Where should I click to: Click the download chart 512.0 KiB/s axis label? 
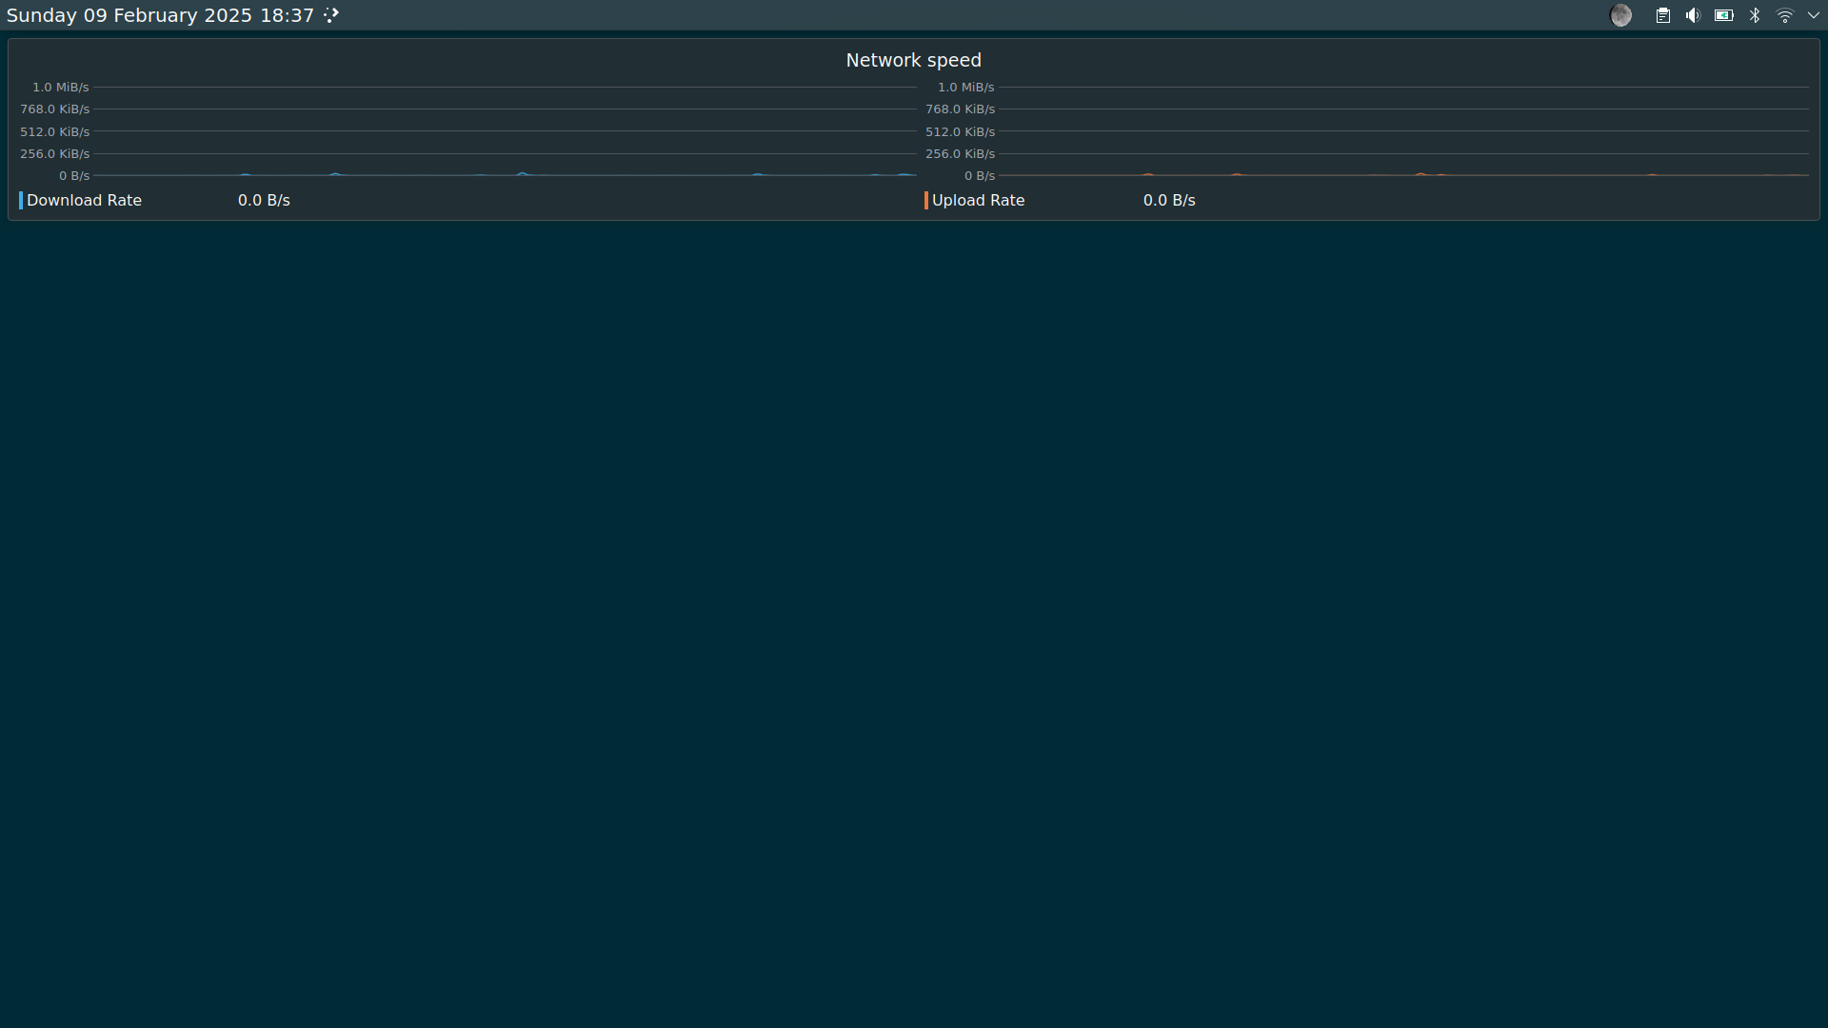click(55, 132)
